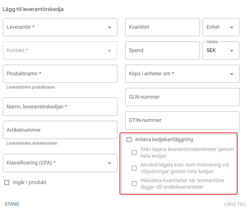
Task: Open the Klassificering (CPA) dropdown
Action: point(60,163)
